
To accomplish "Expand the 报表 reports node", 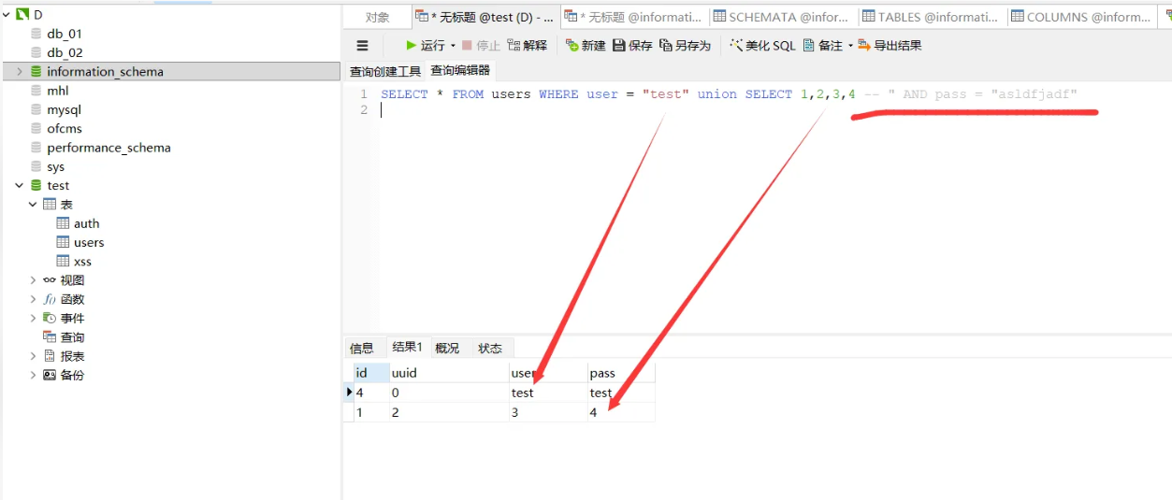I will 33,356.
